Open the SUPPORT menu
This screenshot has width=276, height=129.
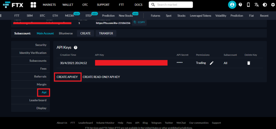coord(103,5)
